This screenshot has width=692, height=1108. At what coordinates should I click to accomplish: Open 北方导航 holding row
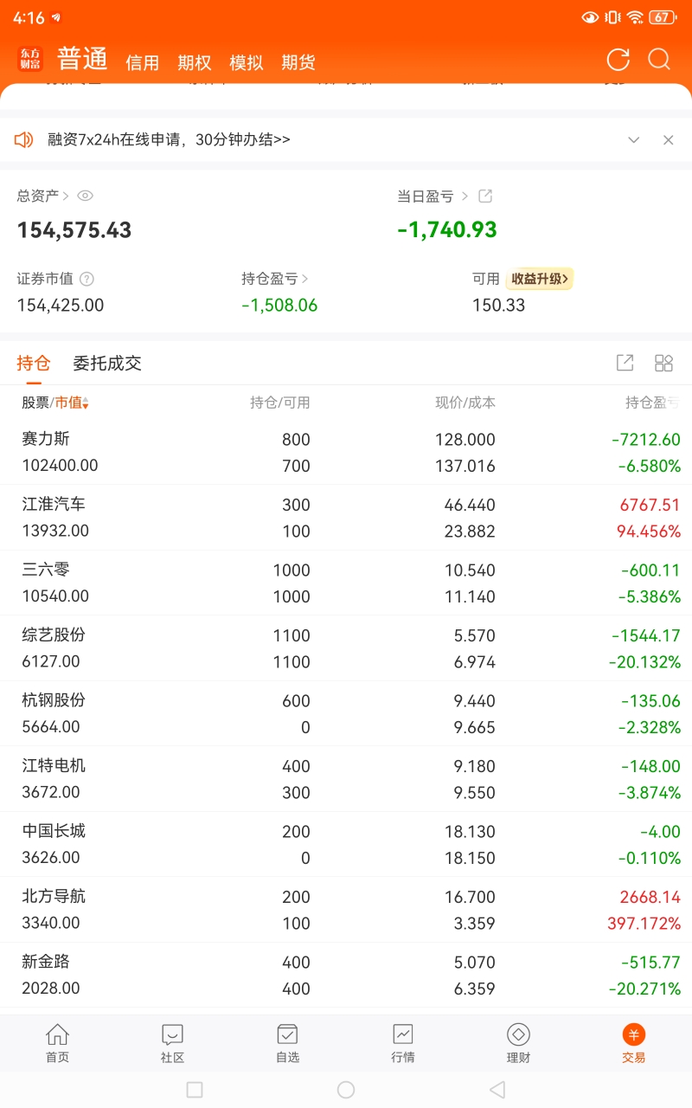pos(346,910)
